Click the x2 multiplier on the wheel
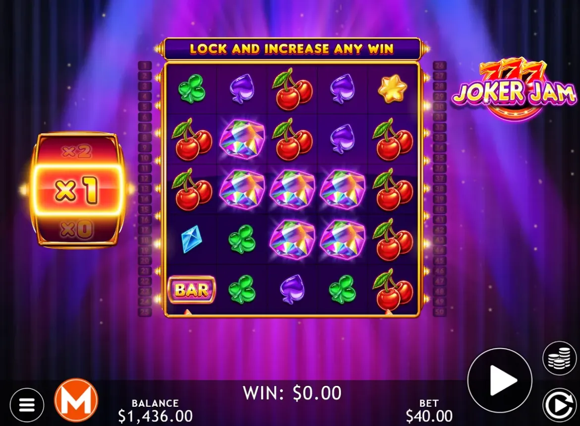The height and width of the screenshot is (426, 580). coord(76,151)
